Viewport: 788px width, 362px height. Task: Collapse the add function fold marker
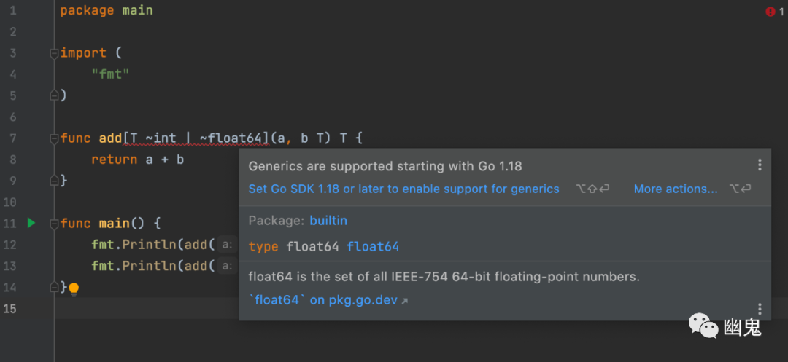click(53, 138)
